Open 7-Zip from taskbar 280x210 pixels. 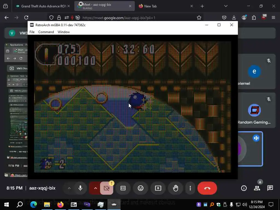(74, 205)
